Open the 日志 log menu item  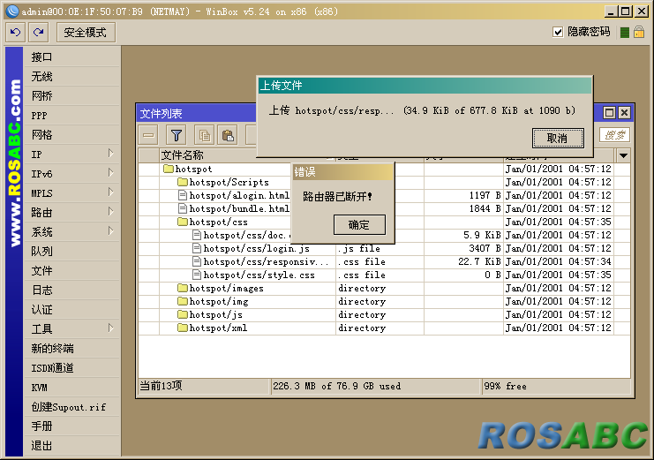coord(71,290)
